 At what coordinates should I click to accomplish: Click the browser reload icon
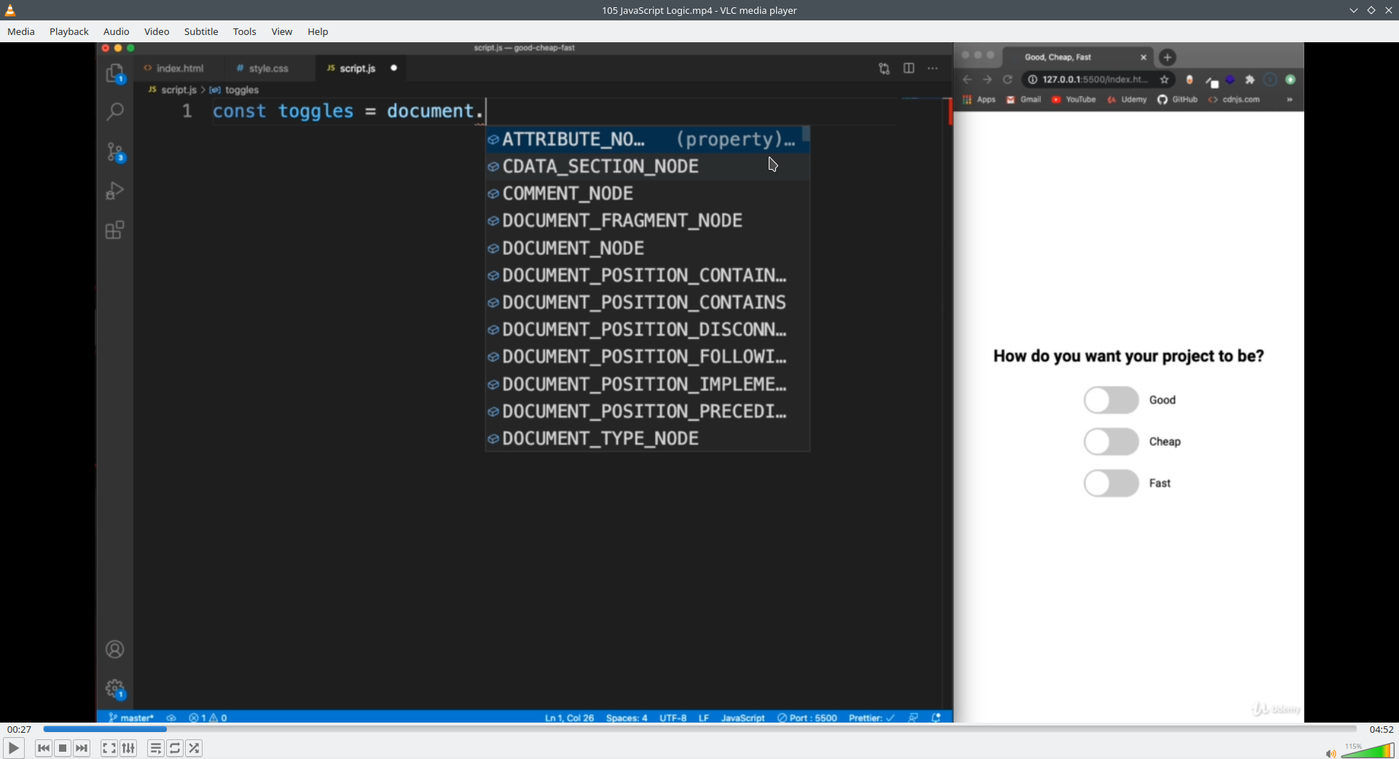(1008, 79)
